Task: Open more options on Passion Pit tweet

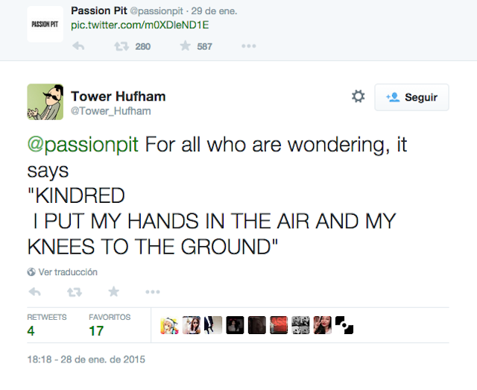Action: click(249, 45)
